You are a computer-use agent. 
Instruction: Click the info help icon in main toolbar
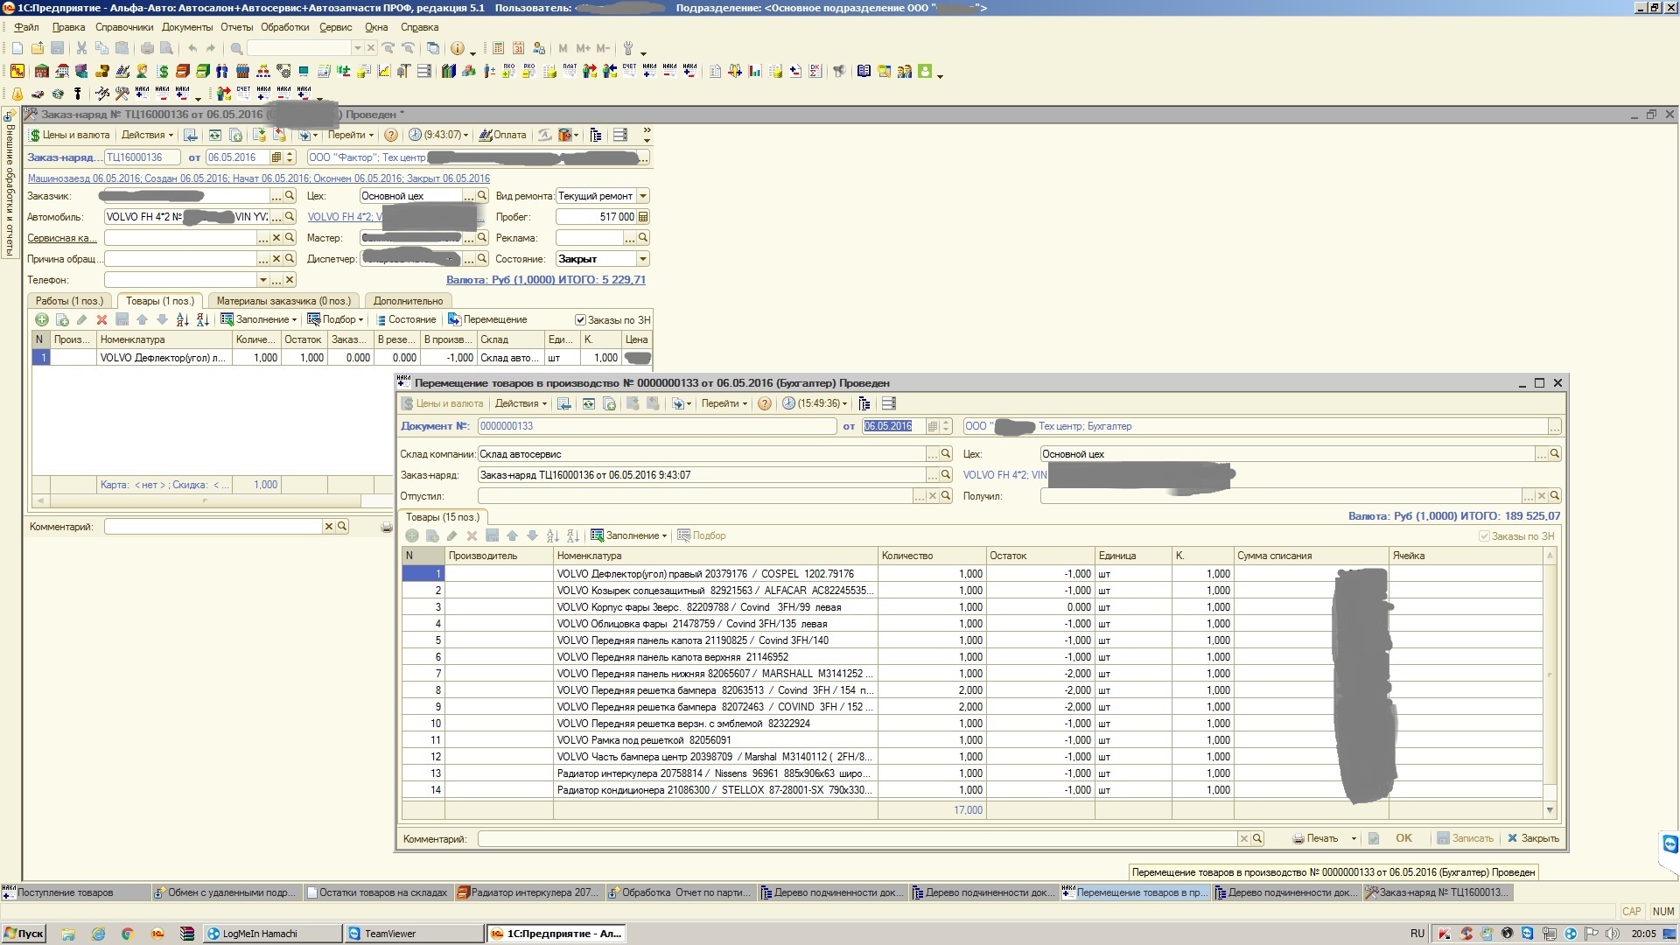tap(457, 48)
